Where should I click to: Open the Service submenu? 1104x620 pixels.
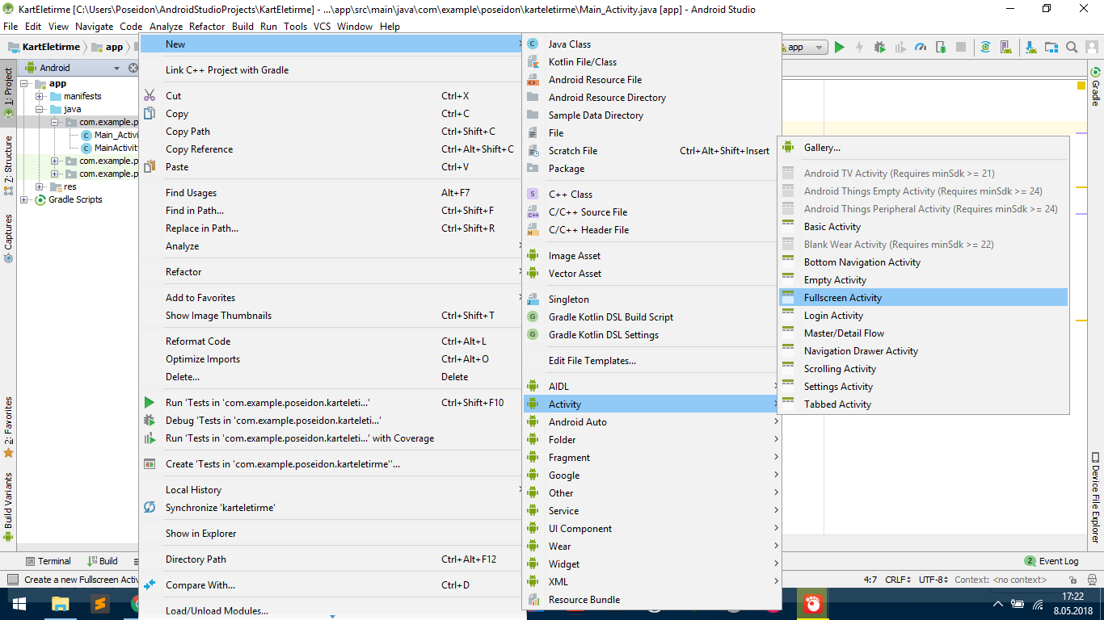point(652,511)
